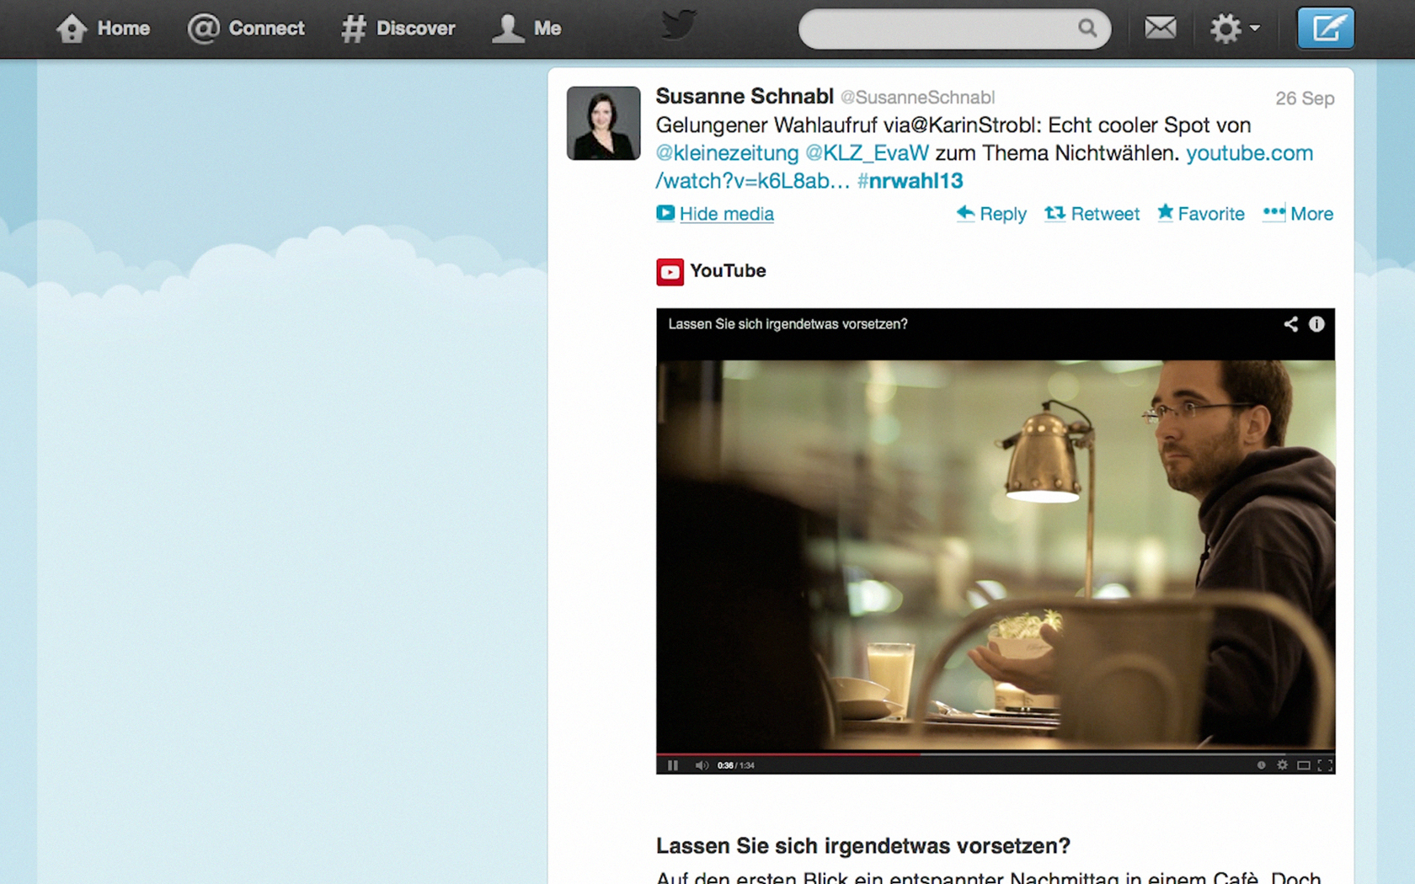The height and width of the screenshot is (884, 1415).
Task: Open Susanne Schnabl's profile picture
Action: 603,123
